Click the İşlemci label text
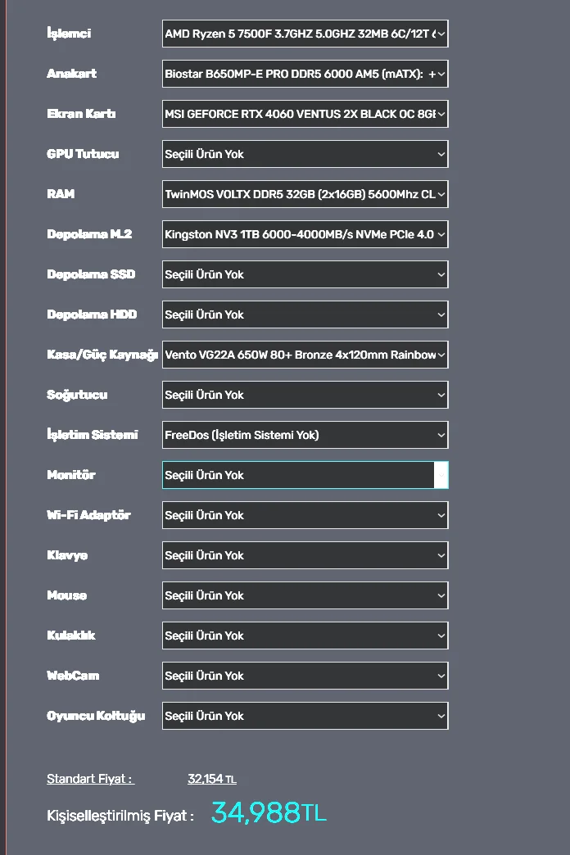The height and width of the screenshot is (855, 570). [x=69, y=34]
